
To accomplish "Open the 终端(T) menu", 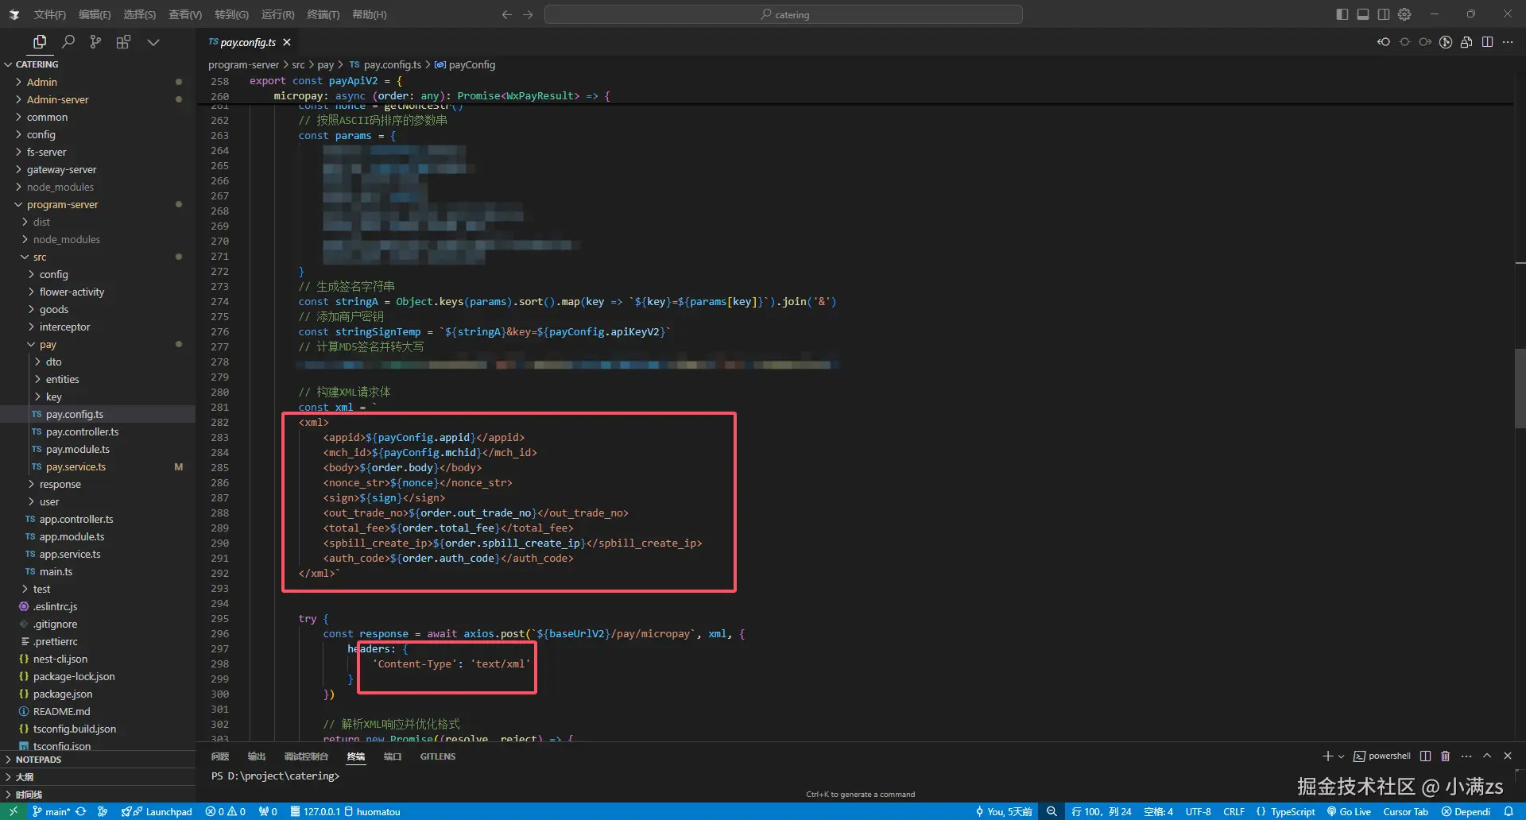I will tap(323, 14).
